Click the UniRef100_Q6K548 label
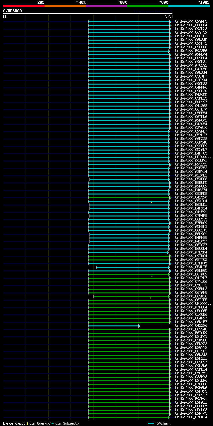The width and height of the screenshot is (213, 426). click(191, 142)
